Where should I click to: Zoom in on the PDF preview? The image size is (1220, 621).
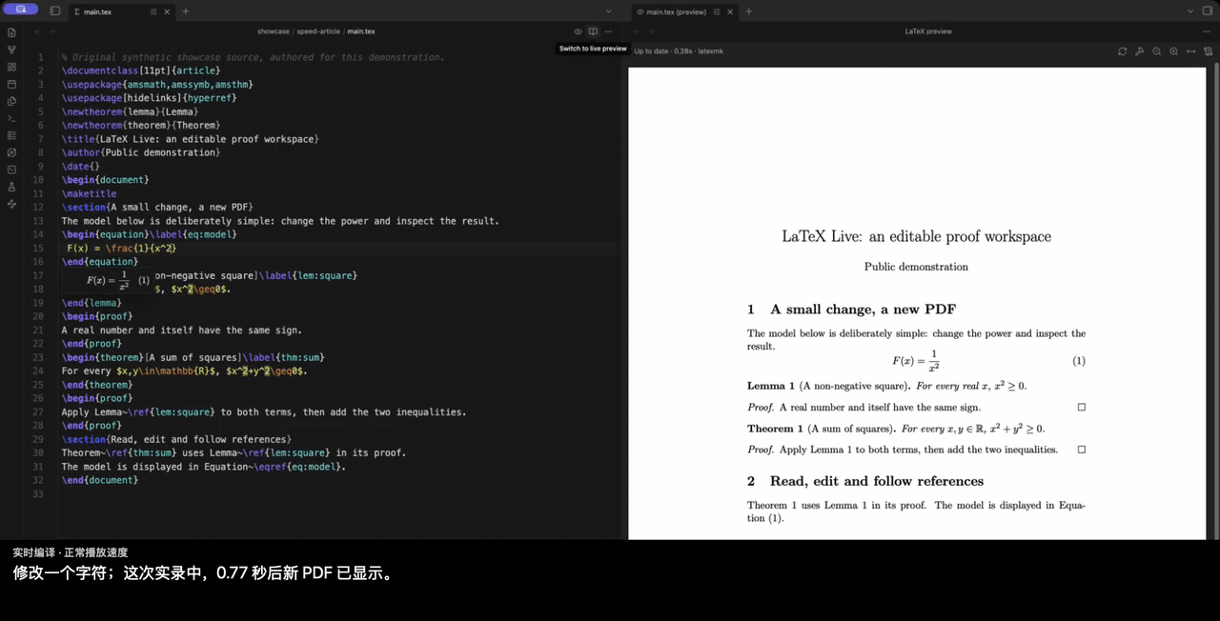1173,51
